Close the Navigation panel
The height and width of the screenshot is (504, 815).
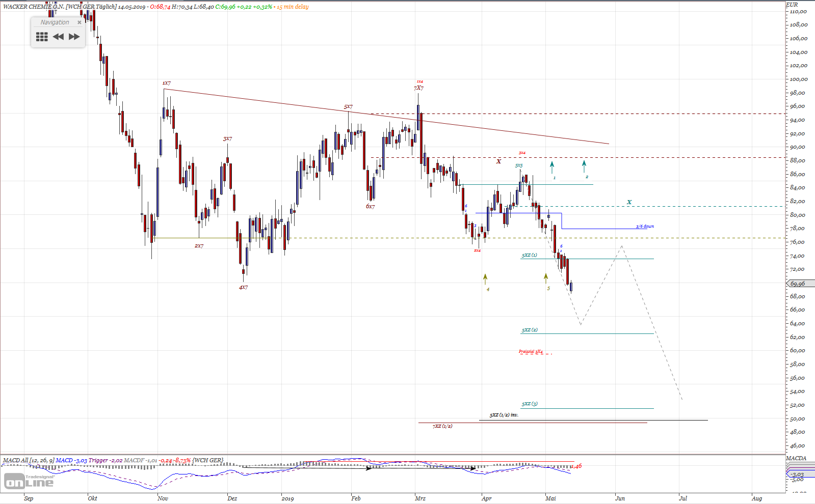79,22
